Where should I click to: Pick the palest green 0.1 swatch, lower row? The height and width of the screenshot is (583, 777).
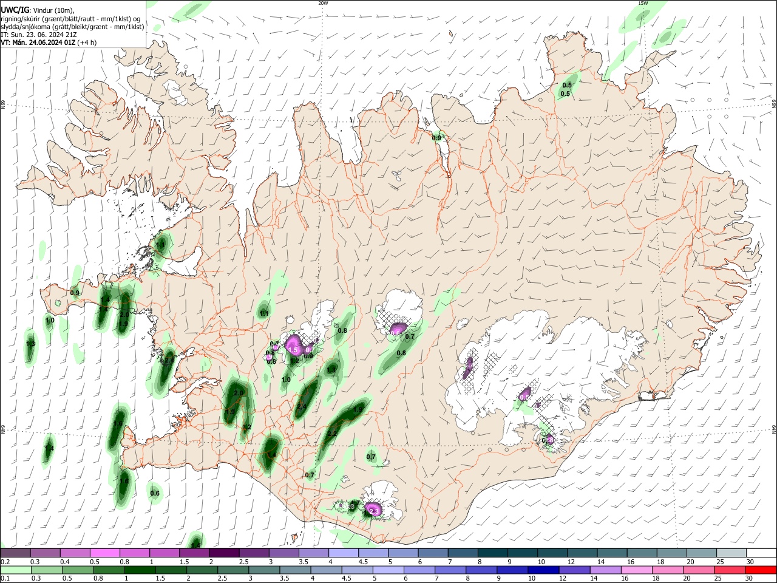click(15, 570)
